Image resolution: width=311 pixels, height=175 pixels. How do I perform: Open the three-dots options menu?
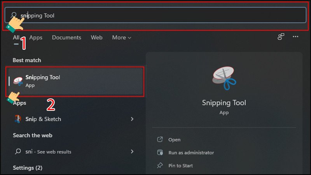(x=295, y=37)
